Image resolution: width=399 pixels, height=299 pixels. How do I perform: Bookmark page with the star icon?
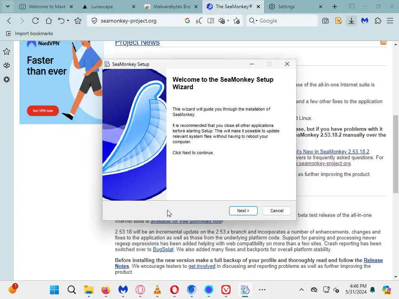coord(78,21)
